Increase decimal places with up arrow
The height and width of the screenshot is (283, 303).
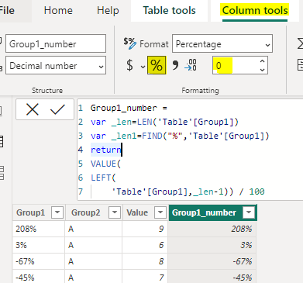click(262, 61)
